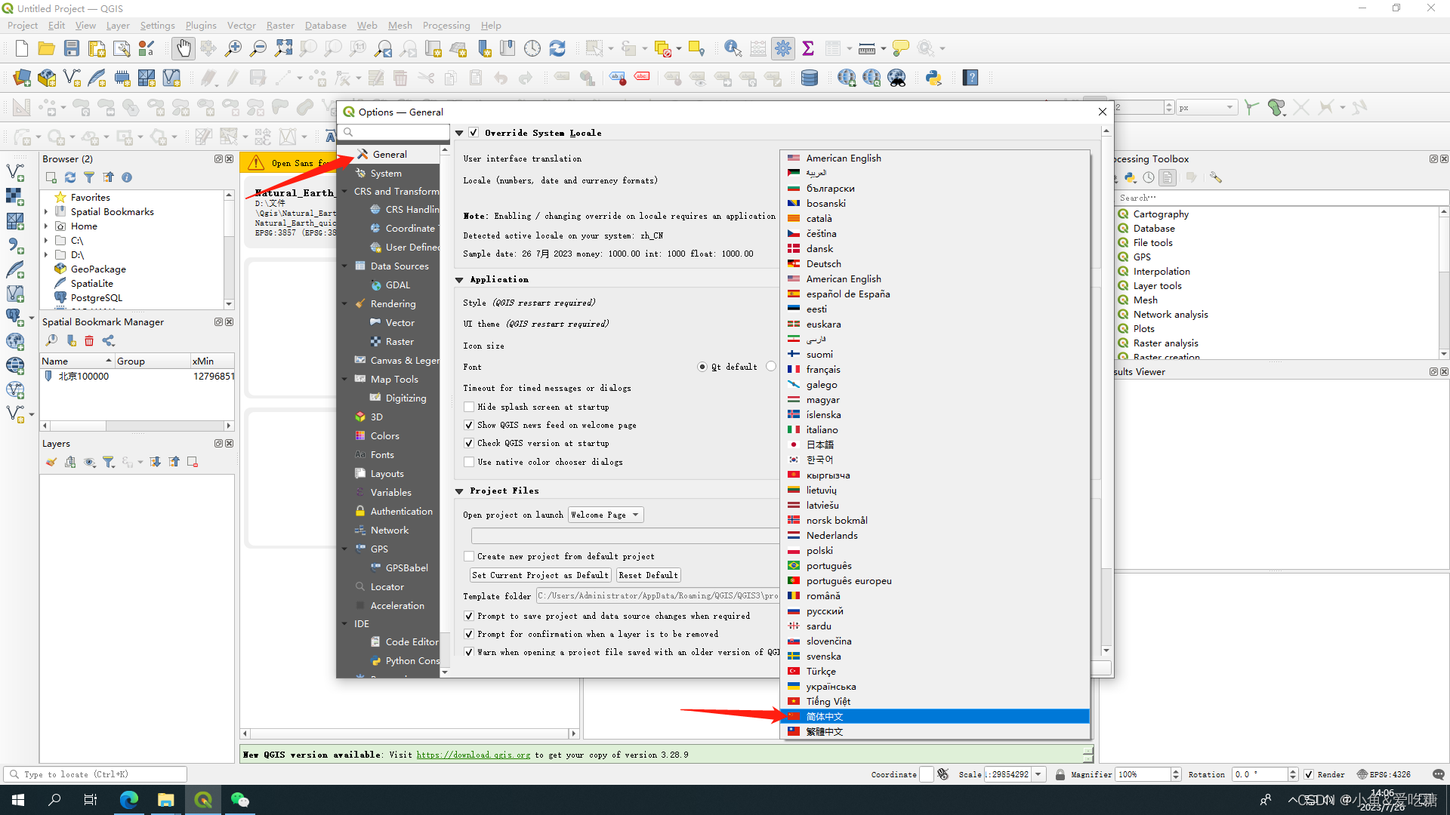1450x815 pixels.
Task: Click the Zoom In magnifier tool
Action: (233, 49)
